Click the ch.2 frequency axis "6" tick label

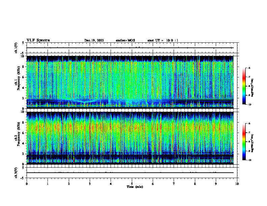coord(24,133)
